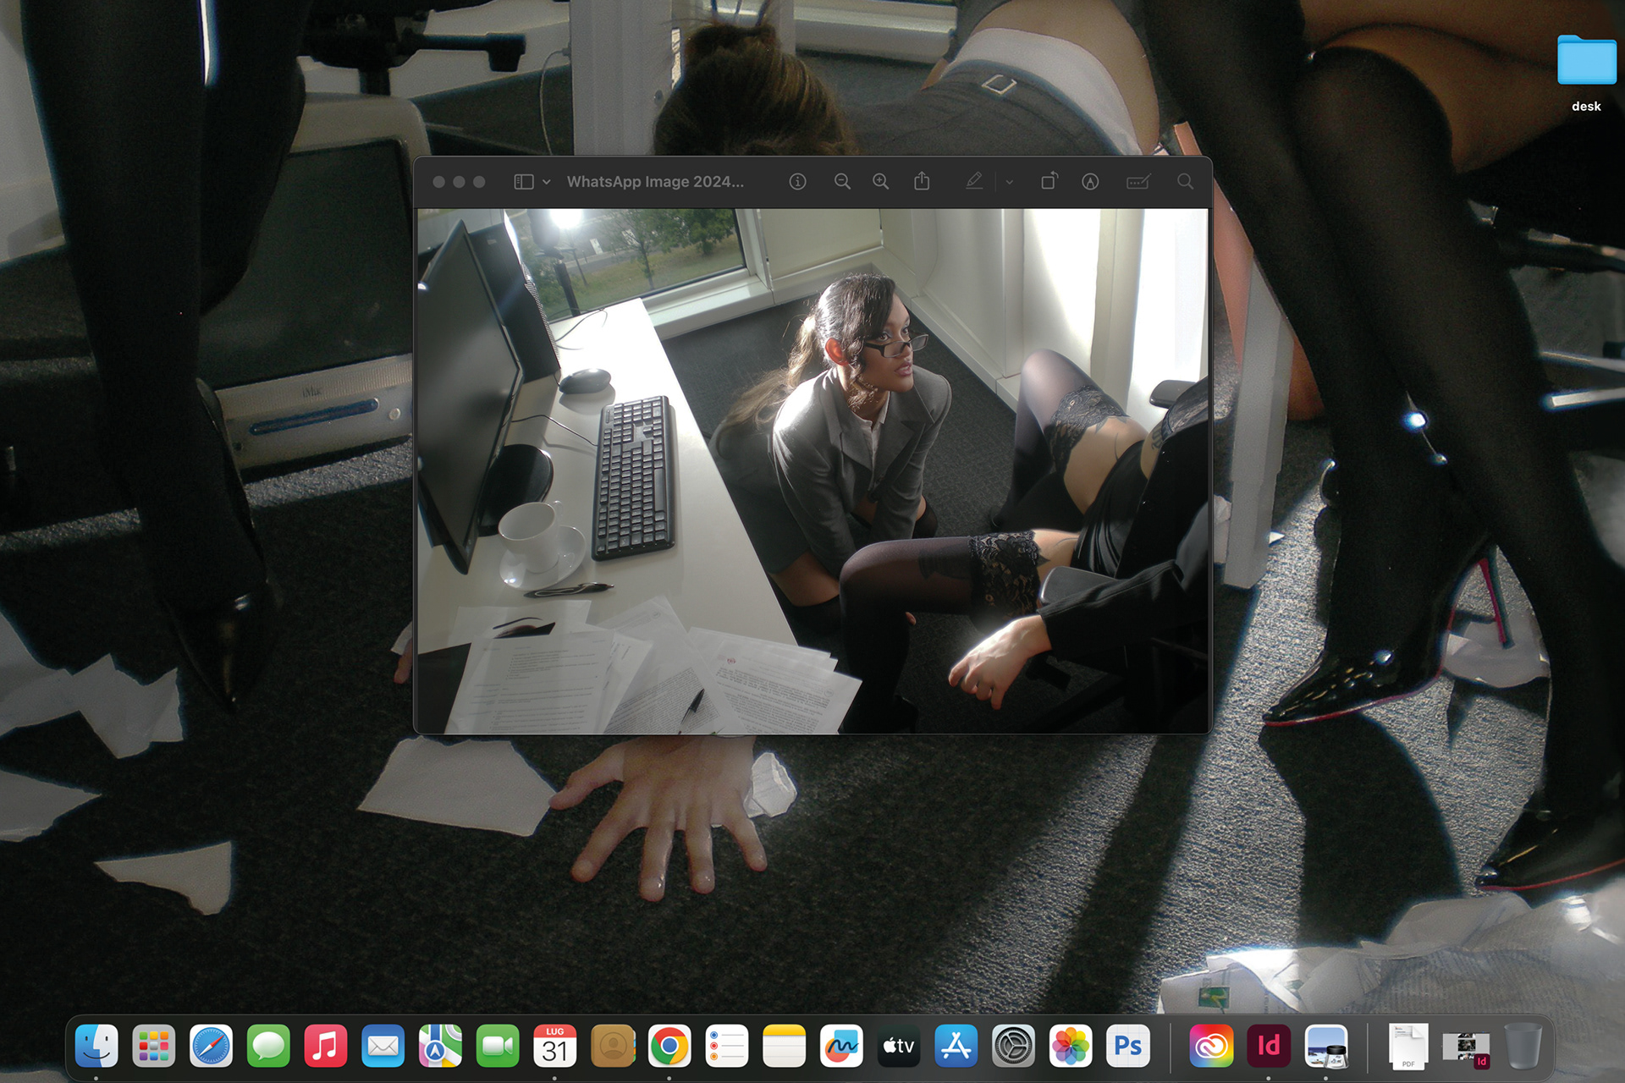Viewport: 1625px width, 1083px height.
Task: Open Google Chrome from the dock
Action: 669,1047
